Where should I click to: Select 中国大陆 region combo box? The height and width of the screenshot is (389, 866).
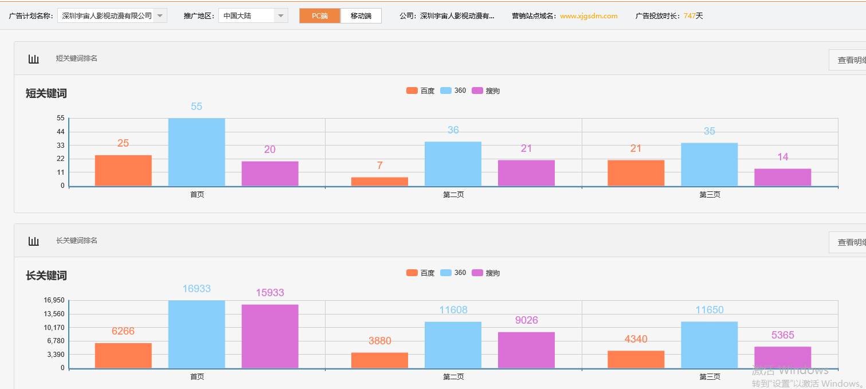(246, 16)
